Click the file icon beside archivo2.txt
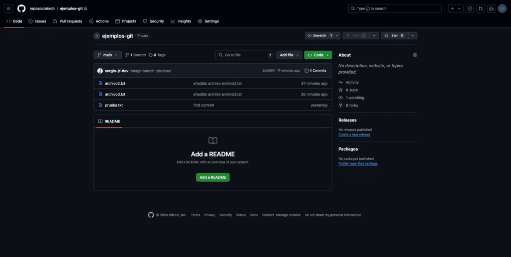This screenshot has height=257, width=511. pos(100,83)
